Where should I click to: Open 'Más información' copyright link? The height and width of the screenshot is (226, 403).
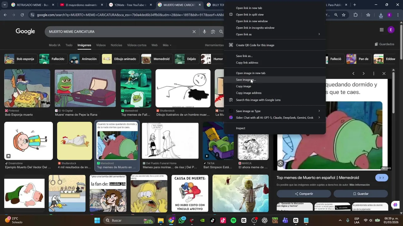pos(360,185)
